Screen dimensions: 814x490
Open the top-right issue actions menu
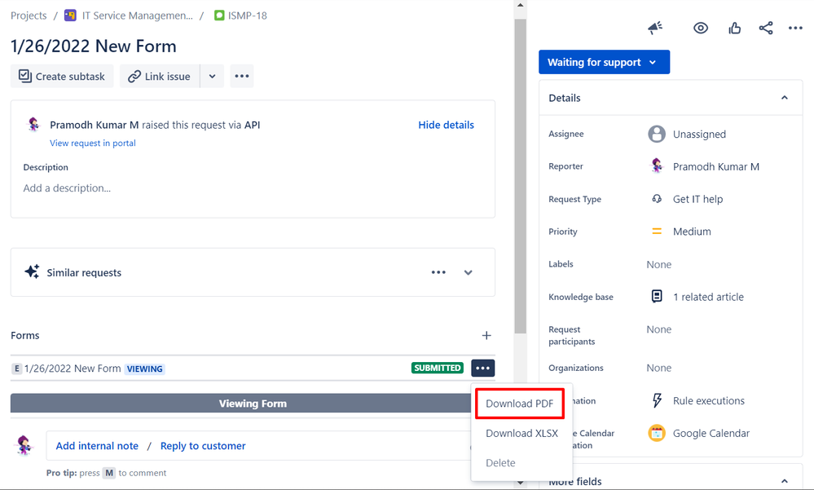tap(795, 28)
